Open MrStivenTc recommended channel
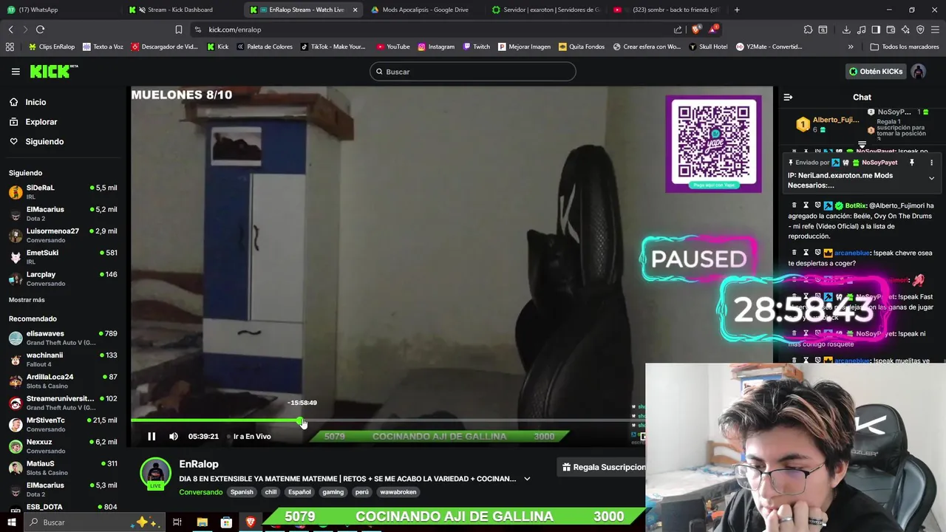The image size is (946, 532). click(x=63, y=424)
